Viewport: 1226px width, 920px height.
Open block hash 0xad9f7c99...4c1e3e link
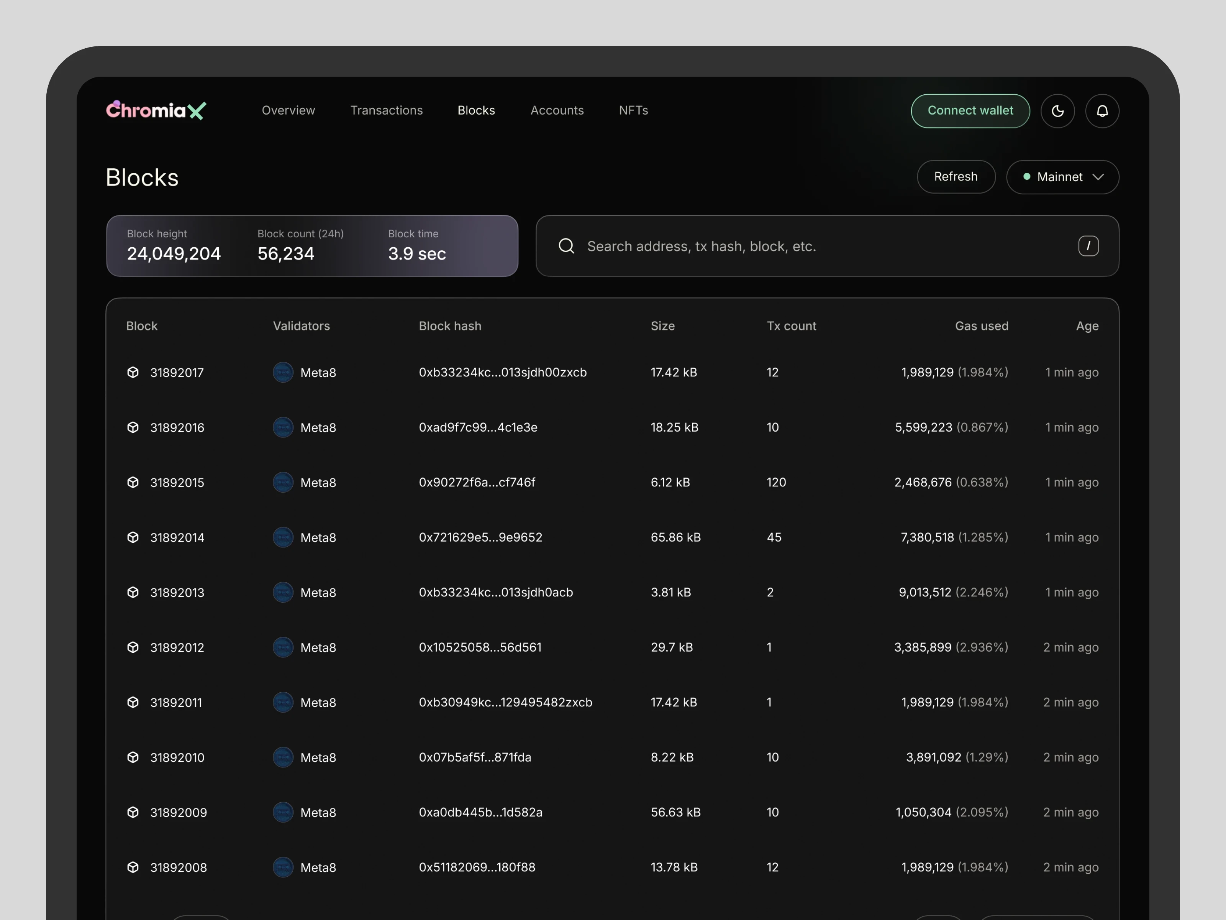[x=478, y=427]
